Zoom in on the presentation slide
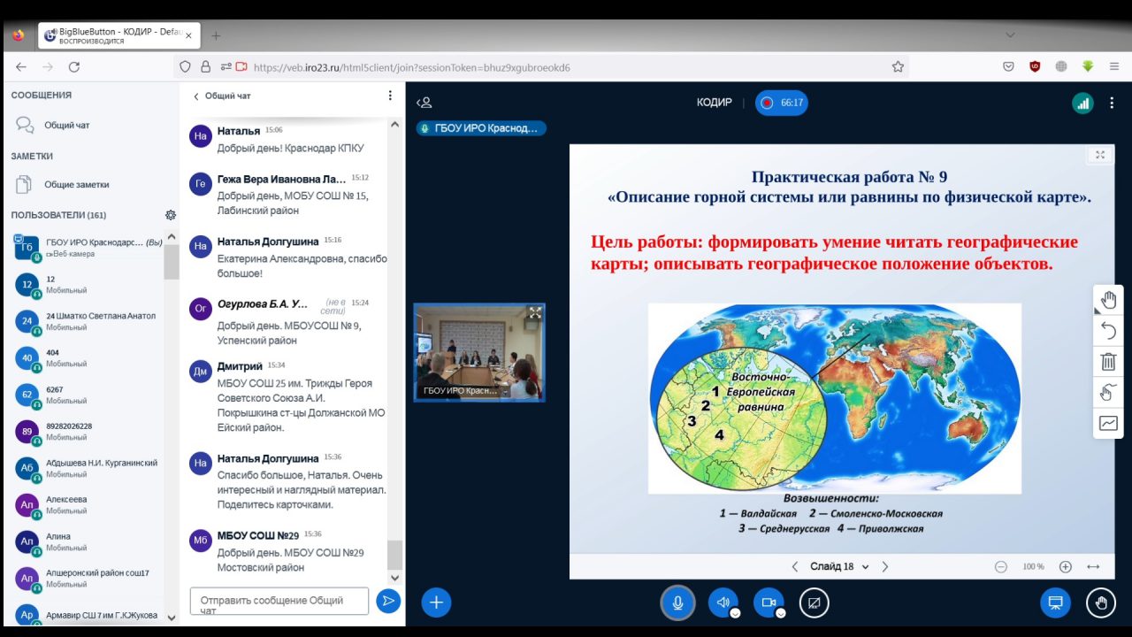Screen dimensions: 1132x637 point(1066,566)
